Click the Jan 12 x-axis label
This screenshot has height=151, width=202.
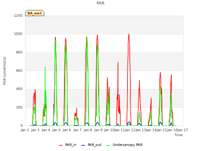[x=130, y=130]
